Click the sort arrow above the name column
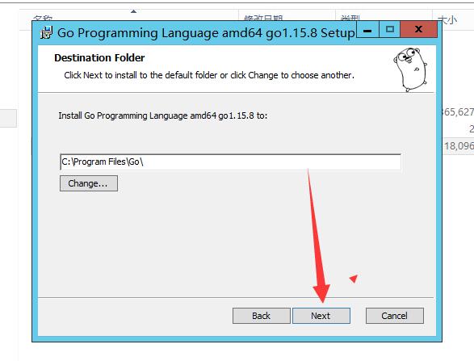Screen dimensions: 474x361 pyautogui.click(x=133, y=11)
